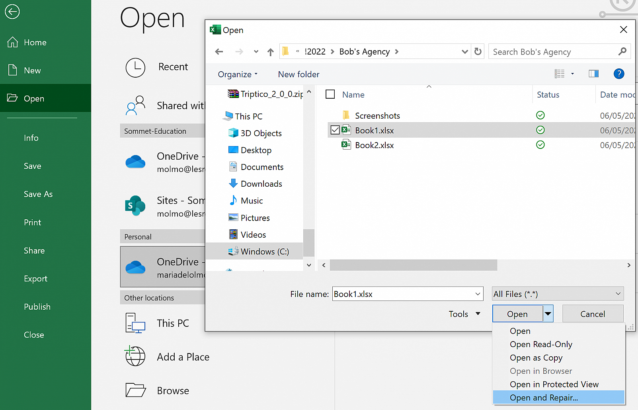
Task: Open the Tools dropdown
Action: click(464, 314)
